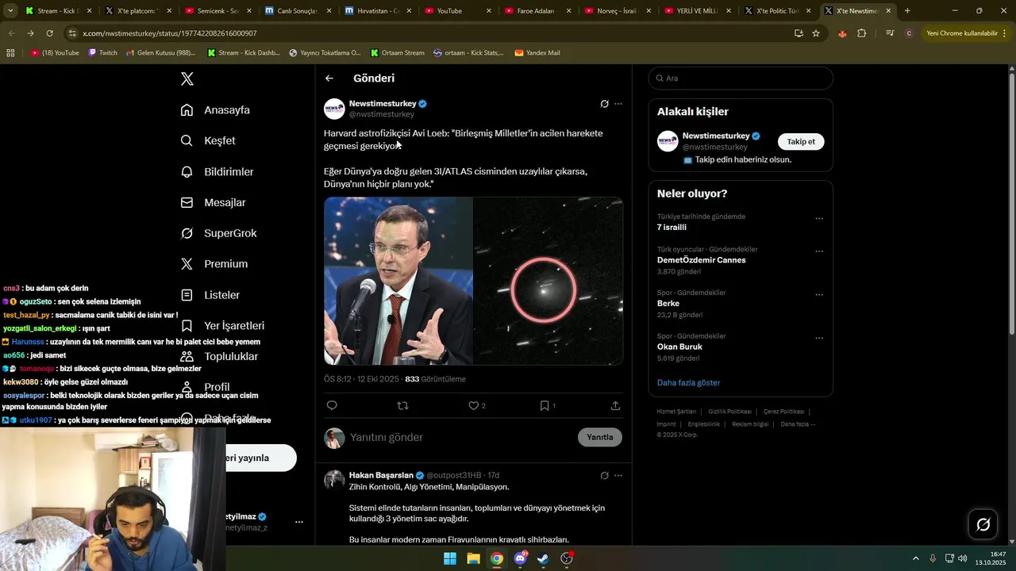Open account menu dots near netyilmaz
Screen dimensions: 1016x571
pos(299,522)
